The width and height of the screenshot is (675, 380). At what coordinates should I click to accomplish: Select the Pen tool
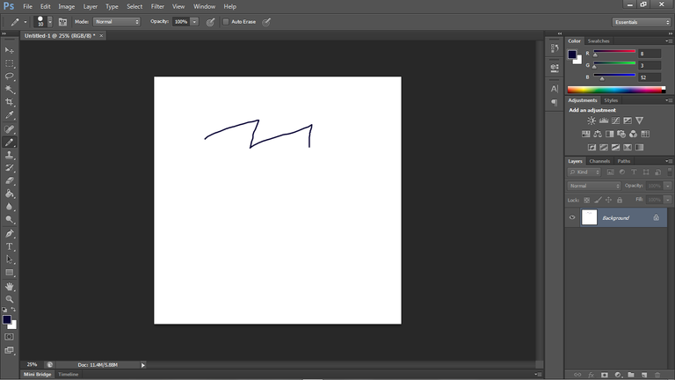10,233
